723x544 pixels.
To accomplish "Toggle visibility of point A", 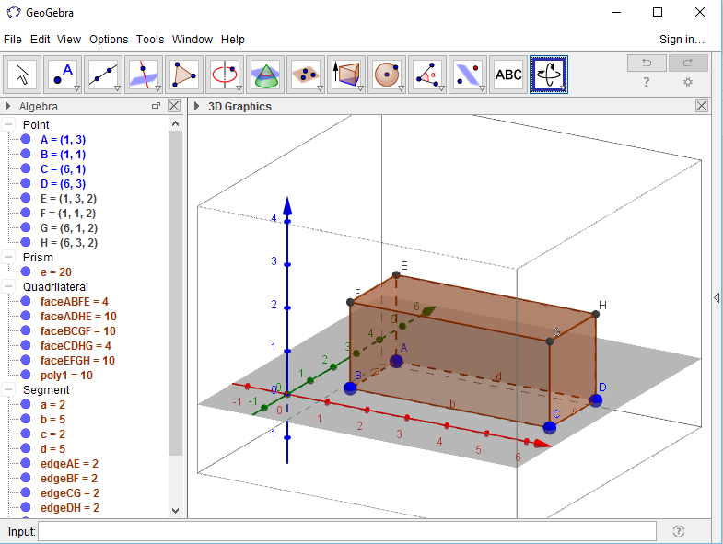I will (x=26, y=140).
